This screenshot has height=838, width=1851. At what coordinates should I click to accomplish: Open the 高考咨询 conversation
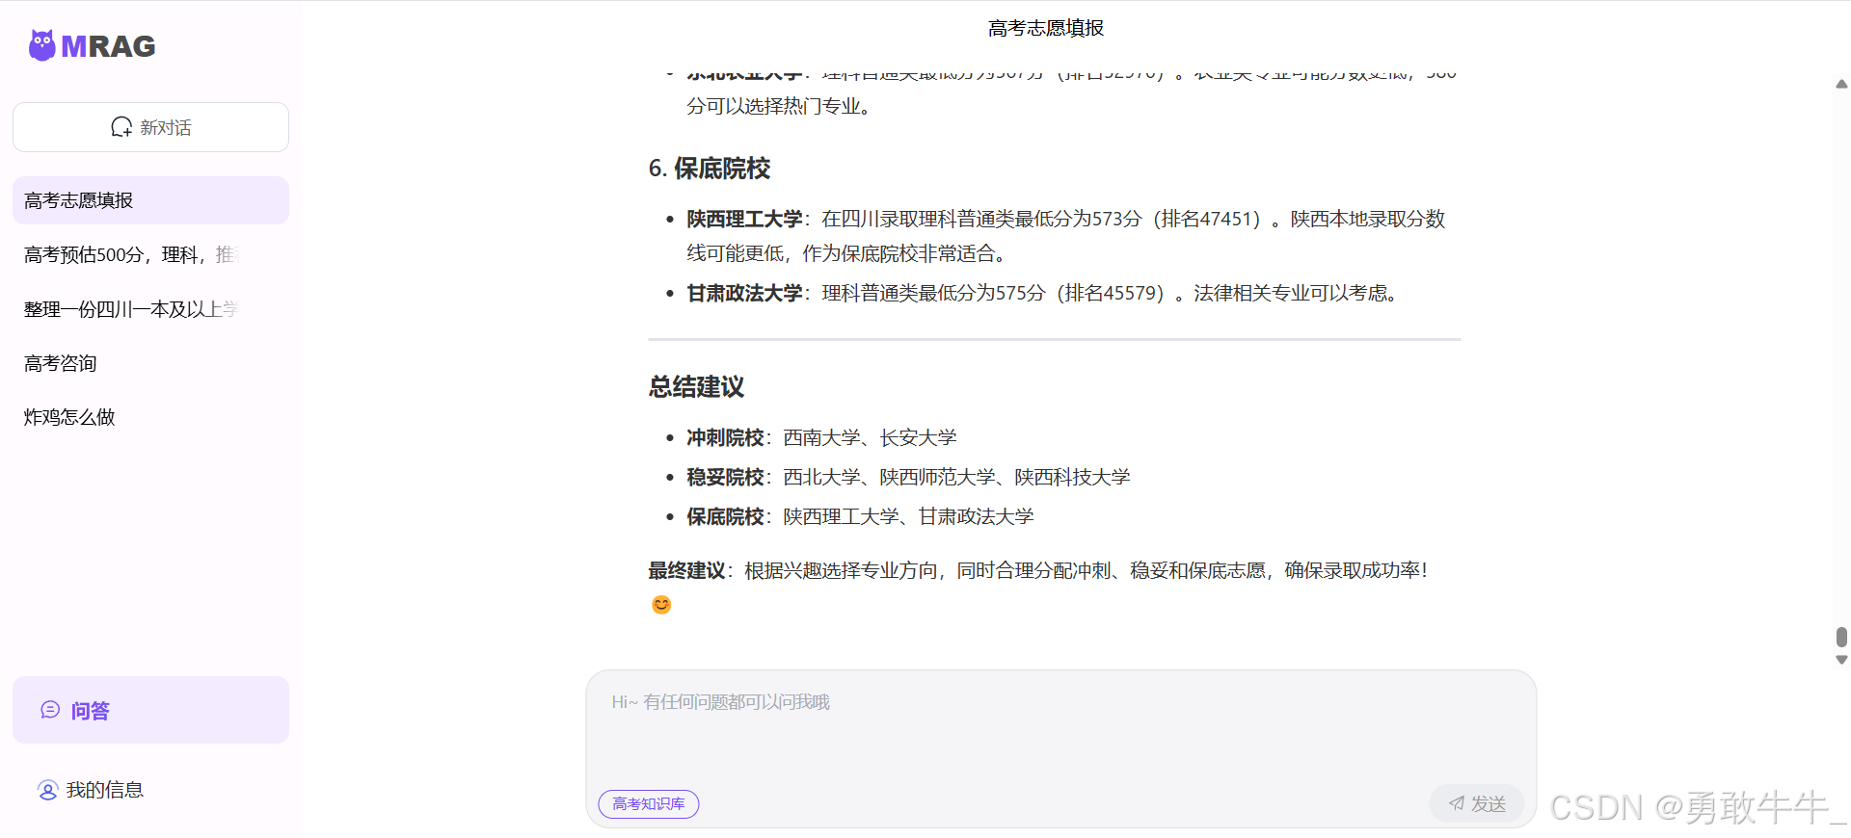[150, 363]
